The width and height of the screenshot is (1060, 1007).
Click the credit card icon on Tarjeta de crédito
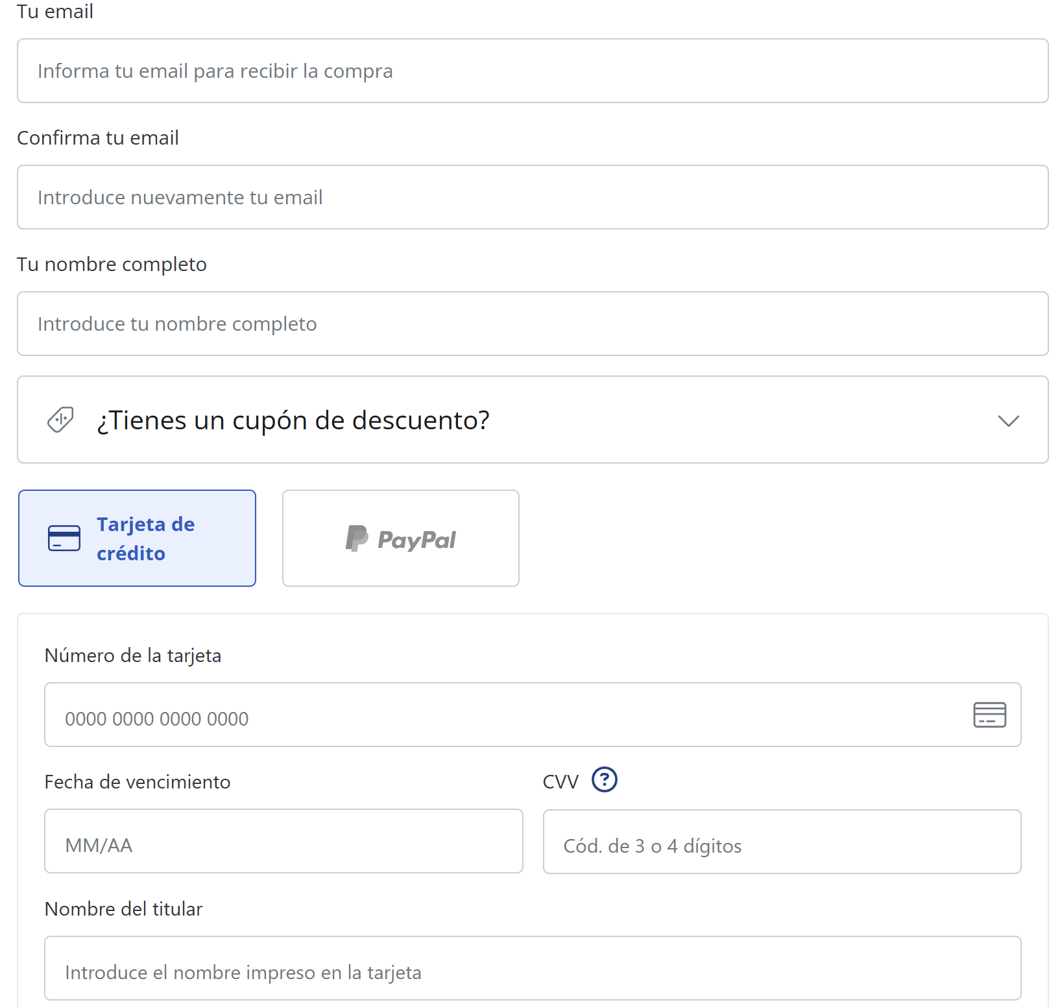coord(64,538)
